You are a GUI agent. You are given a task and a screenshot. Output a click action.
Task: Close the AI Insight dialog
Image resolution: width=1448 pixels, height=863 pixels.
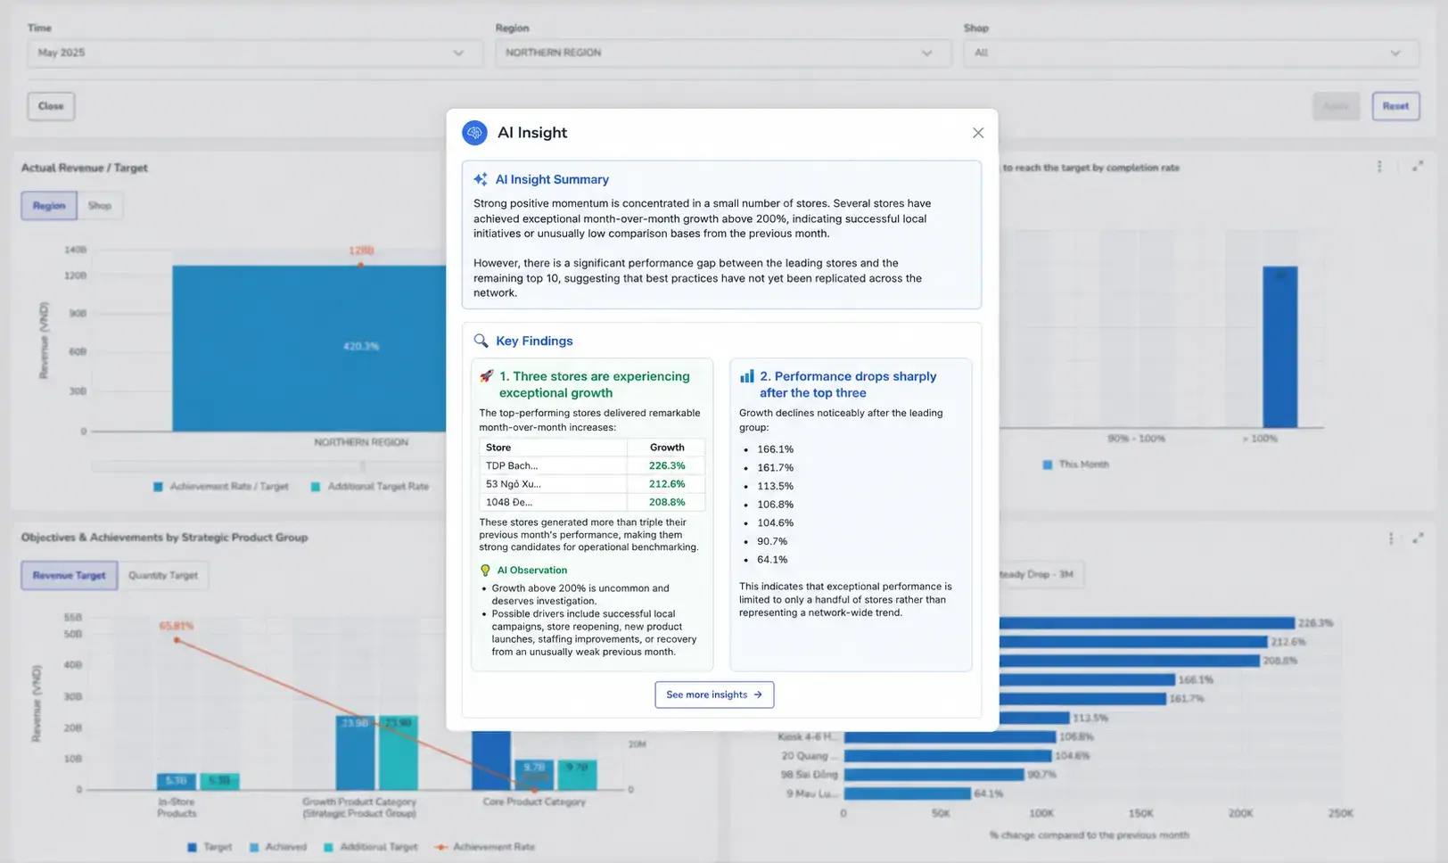tap(978, 133)
